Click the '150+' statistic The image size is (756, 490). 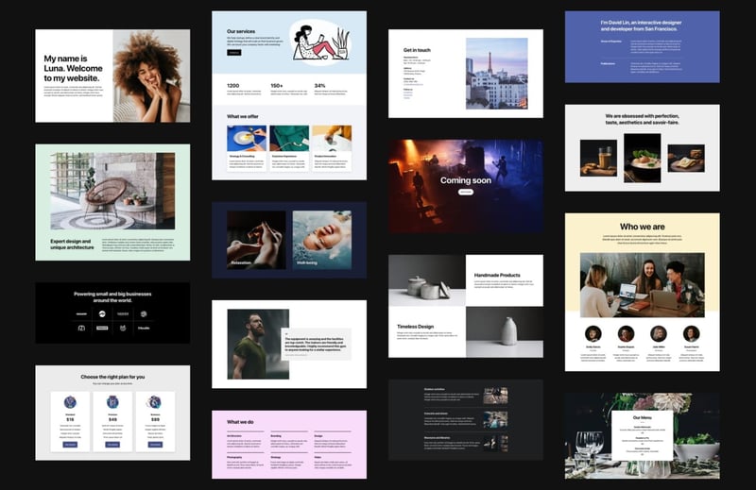pos(277,85)
